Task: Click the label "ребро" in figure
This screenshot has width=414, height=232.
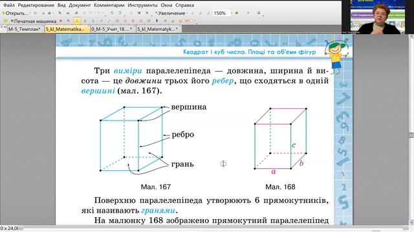Action: (183, 135)
